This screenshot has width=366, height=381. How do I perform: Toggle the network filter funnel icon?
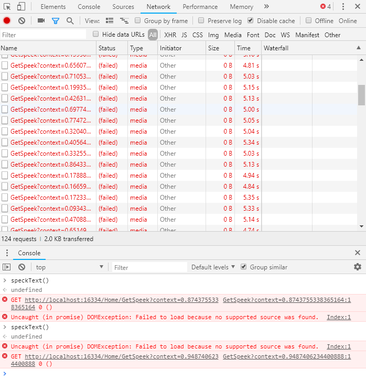56,21
